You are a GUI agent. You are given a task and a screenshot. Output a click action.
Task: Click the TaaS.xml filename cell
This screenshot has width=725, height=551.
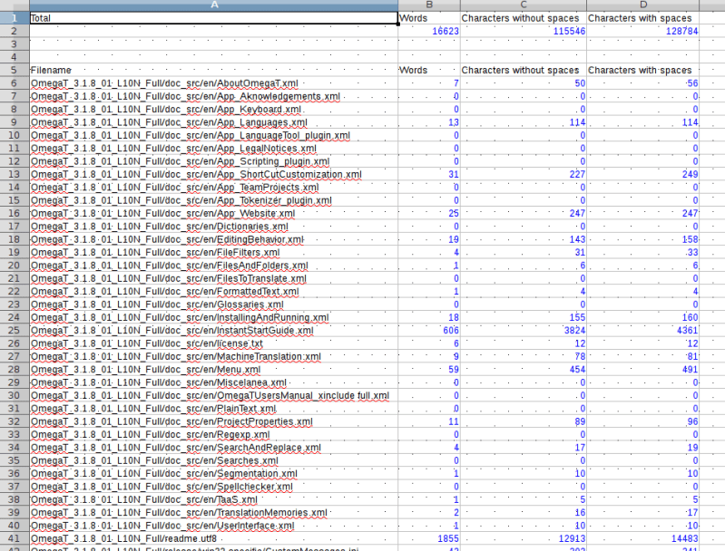[213, 499]
